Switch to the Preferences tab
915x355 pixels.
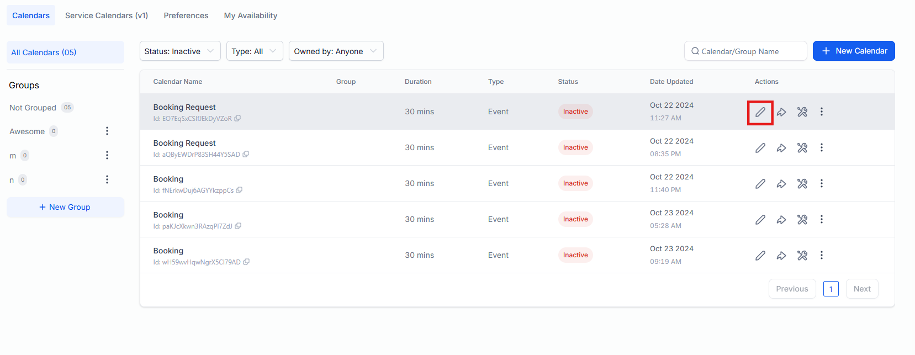tap(186, 15)
